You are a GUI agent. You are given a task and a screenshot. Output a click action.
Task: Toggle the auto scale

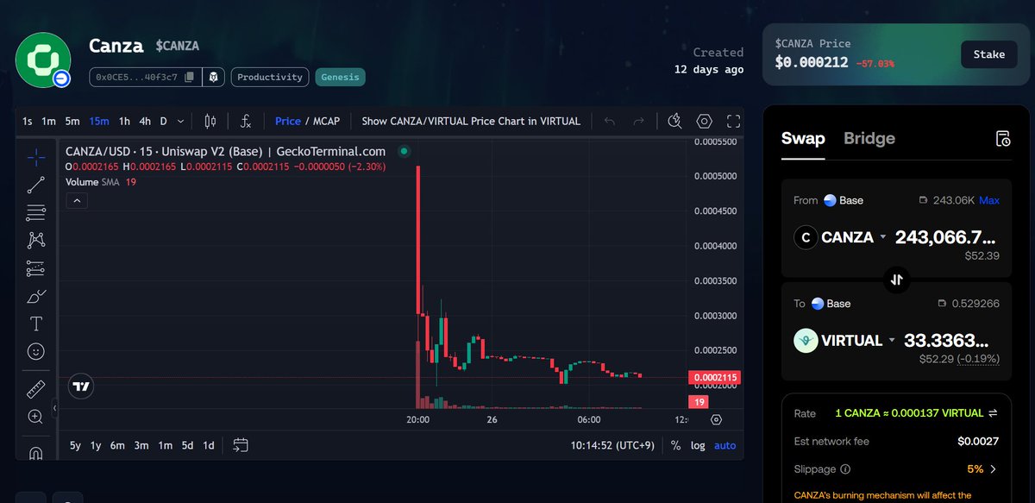tap(725, 445)
